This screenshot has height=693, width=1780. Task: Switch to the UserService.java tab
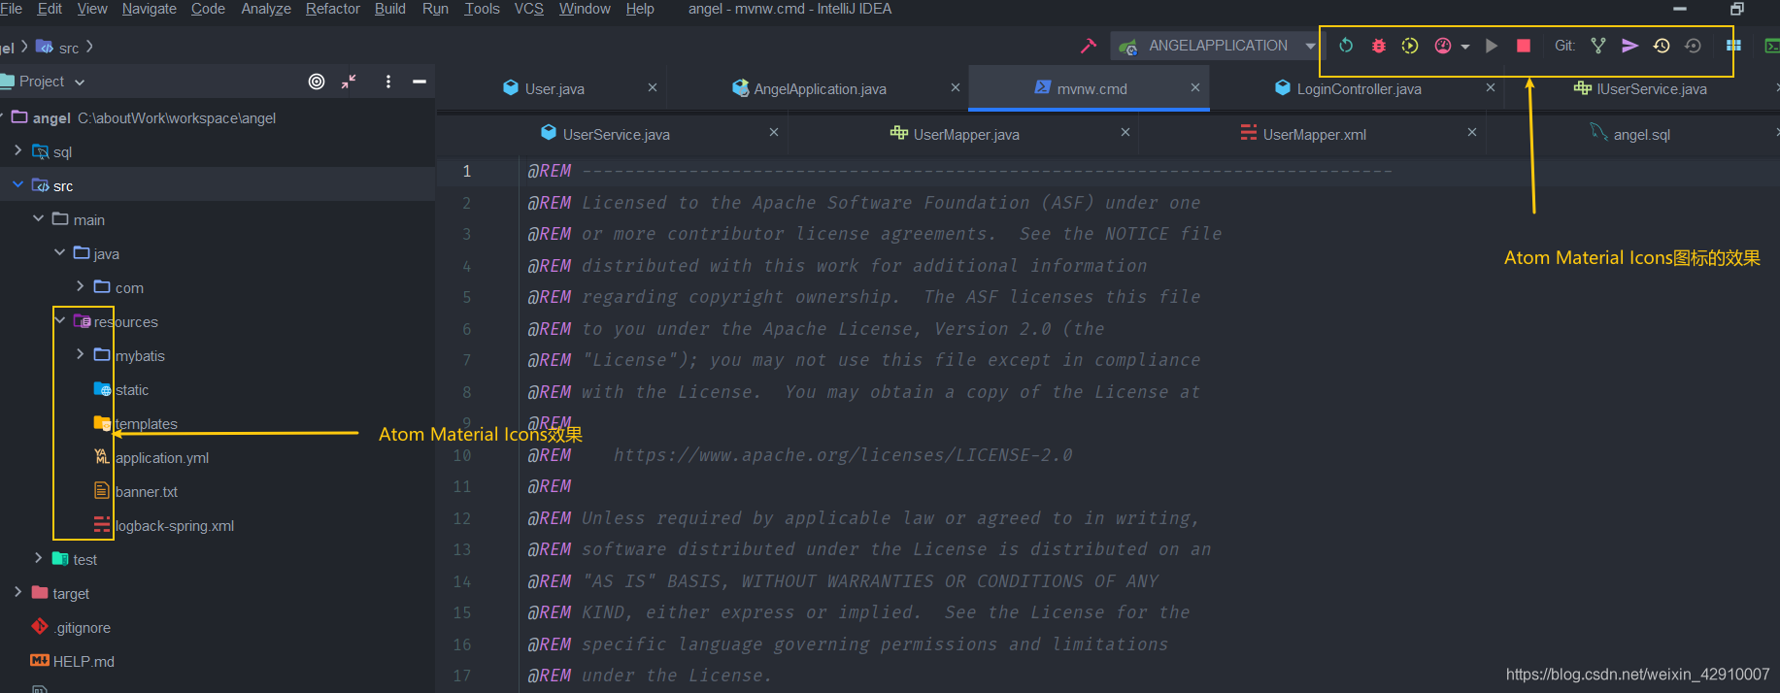pyautogui.click(x=616, y=134)
